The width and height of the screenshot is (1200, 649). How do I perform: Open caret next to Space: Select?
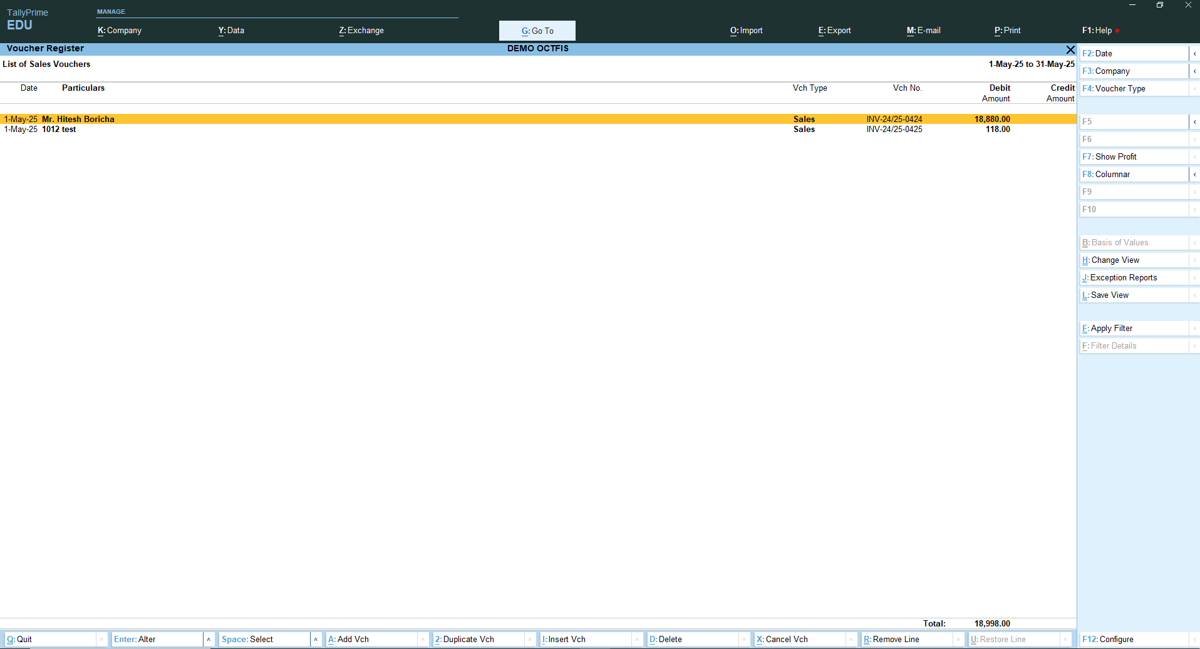point(316,639)
